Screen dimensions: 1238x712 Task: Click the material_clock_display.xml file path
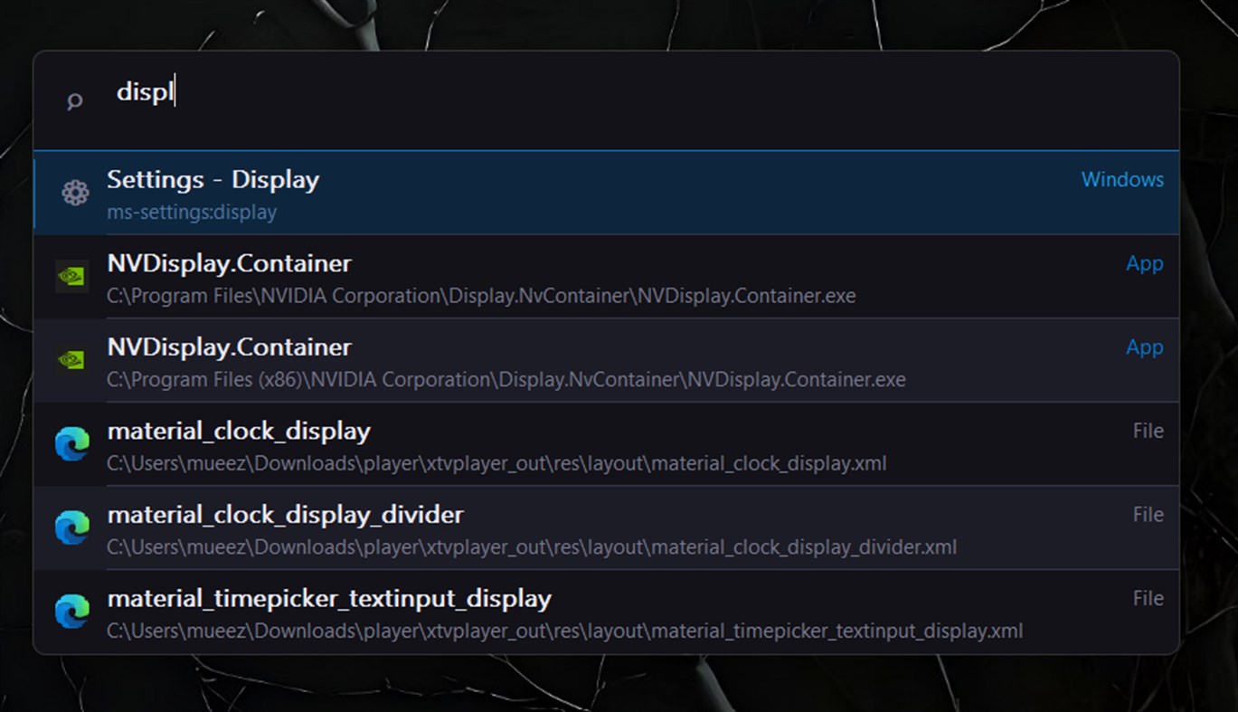click(496, 464)
